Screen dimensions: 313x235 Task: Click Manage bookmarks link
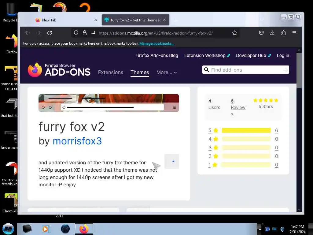click(x=157, y=43)
